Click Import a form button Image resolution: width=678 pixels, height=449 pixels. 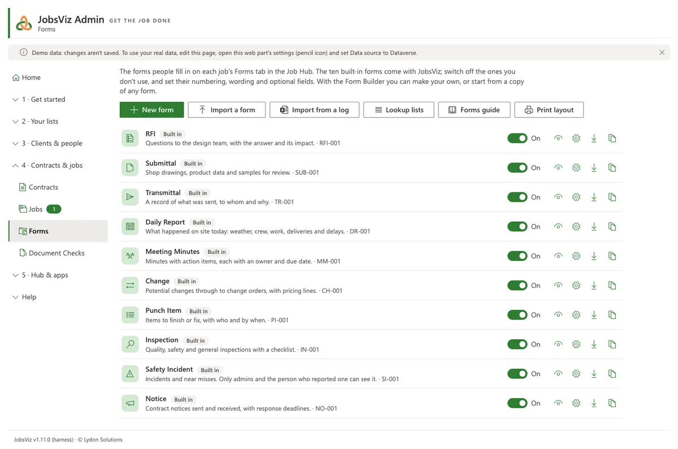pos(227,110)
